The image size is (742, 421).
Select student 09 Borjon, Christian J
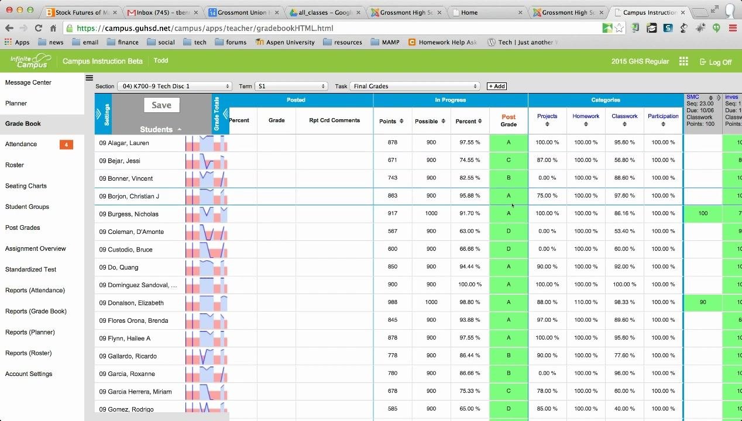click(129, 196)
